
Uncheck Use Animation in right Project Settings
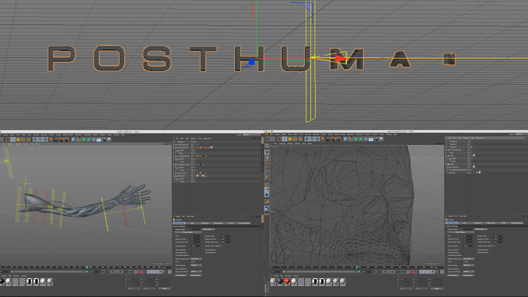(x=464, y=250)
